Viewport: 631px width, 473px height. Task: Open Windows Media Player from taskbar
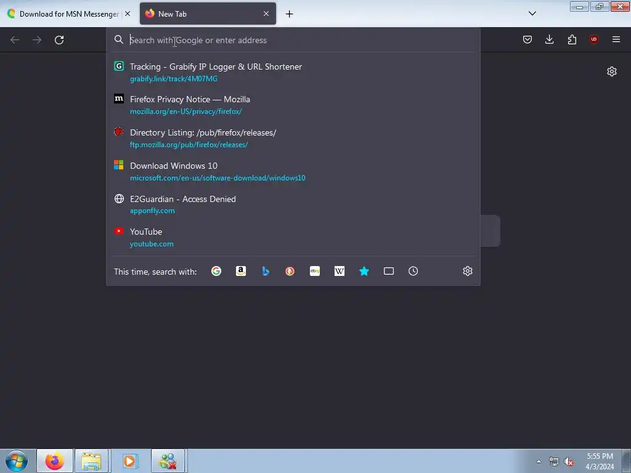click(x=129, y=461)
